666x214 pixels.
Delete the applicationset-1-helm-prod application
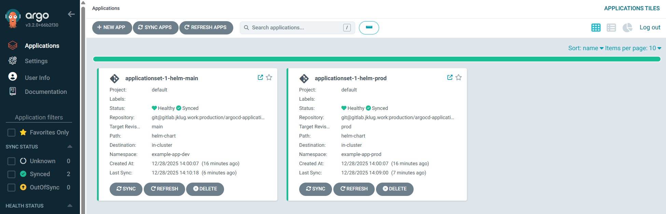pos(394,189)
